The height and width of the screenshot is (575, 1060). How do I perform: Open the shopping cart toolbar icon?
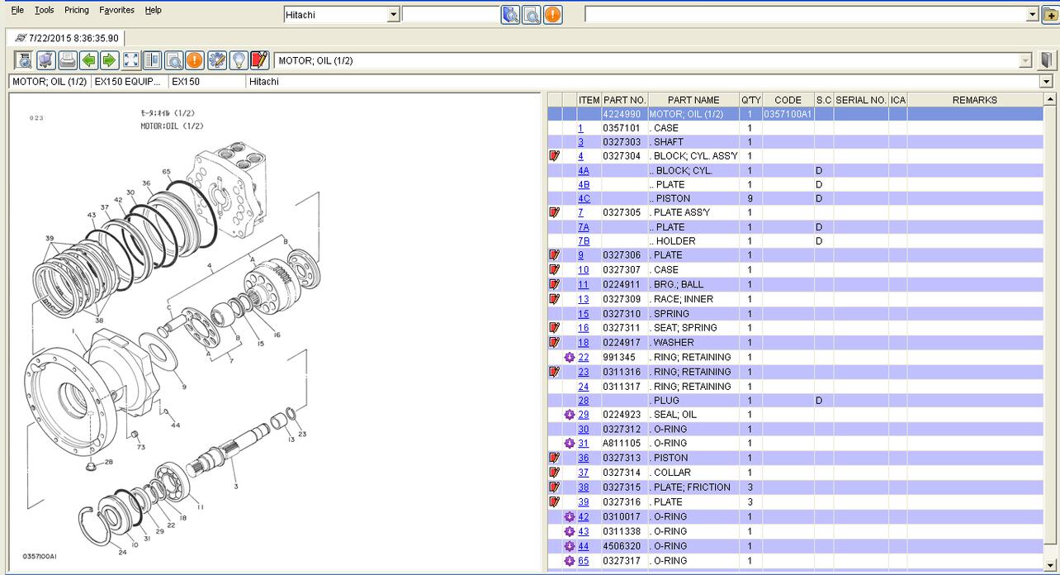pyautogui.click(x=46, y=59)
